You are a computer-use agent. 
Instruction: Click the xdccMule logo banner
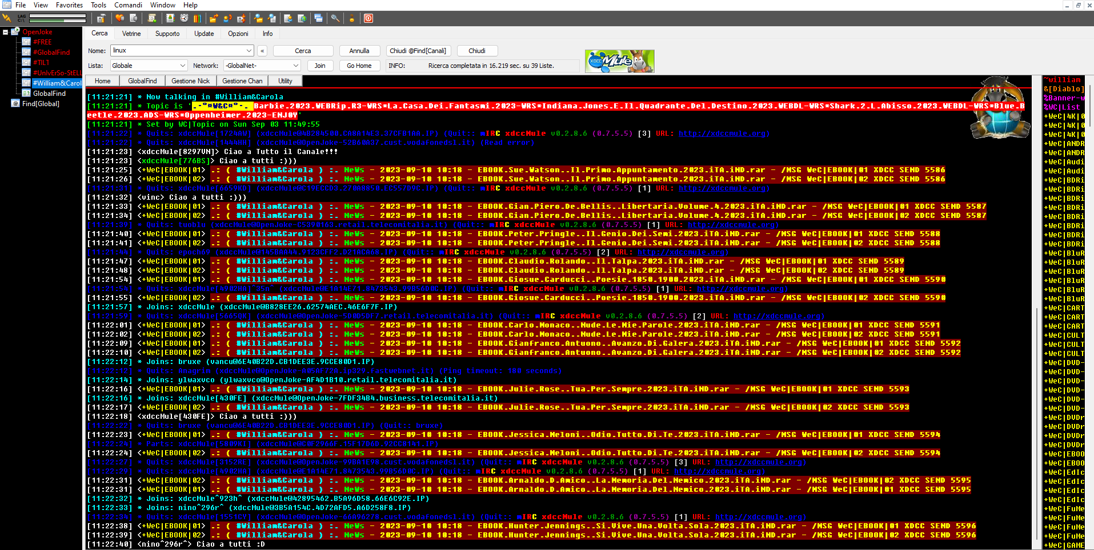[619, 61]
